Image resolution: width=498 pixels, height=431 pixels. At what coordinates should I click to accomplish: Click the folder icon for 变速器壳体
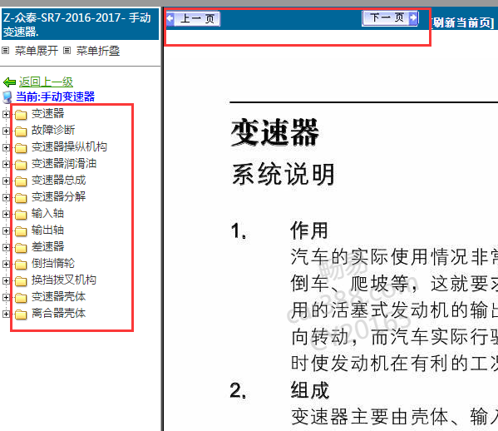click(x=21, y=298)
